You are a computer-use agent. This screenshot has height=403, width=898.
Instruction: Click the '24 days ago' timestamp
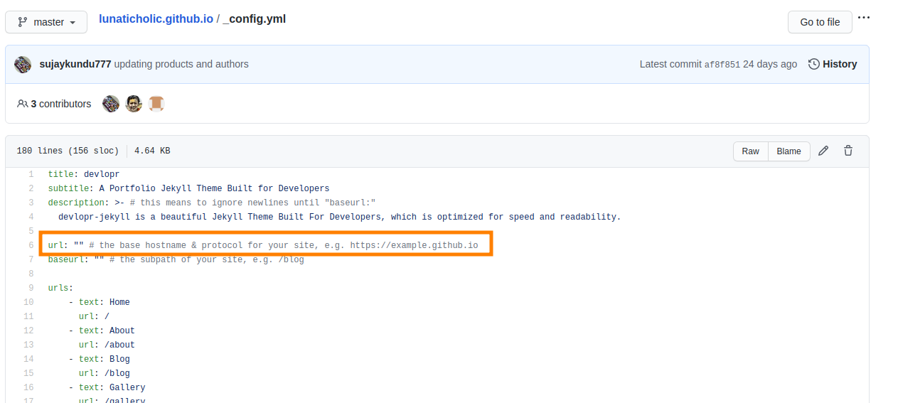point(770,64)
